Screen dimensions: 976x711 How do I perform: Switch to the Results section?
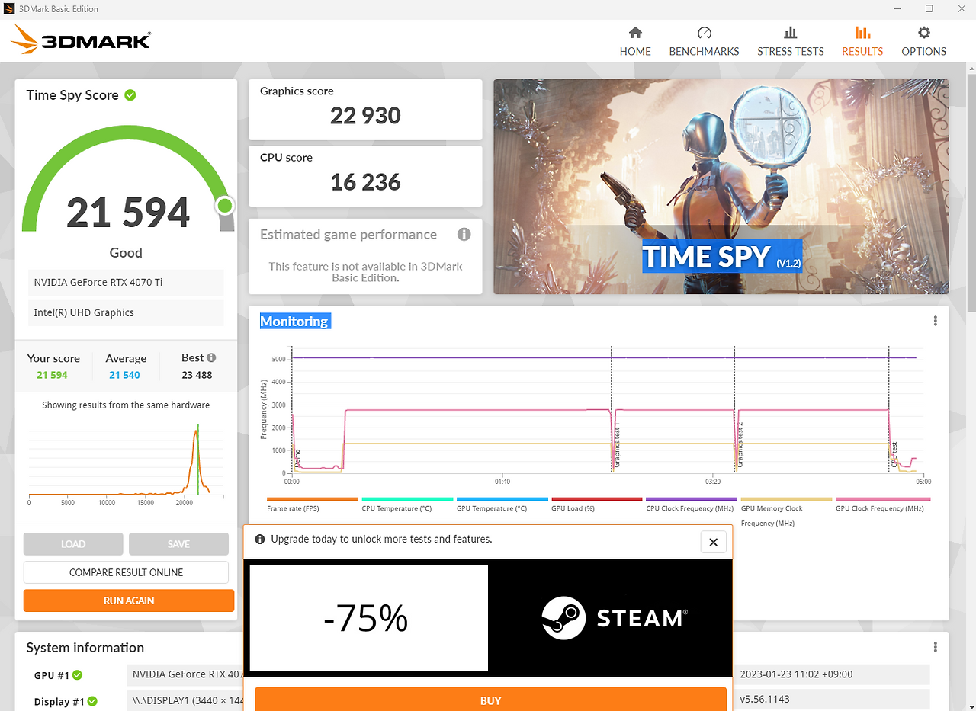point(862,42)
